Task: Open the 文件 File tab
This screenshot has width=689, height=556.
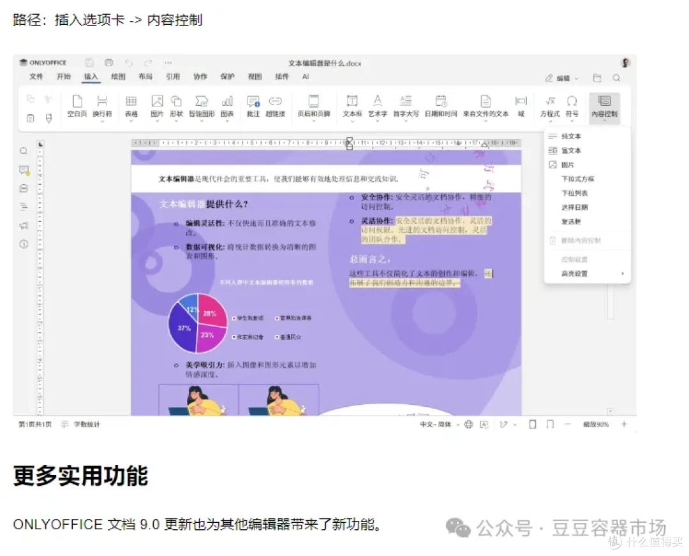Action: pyautogui.click(x=36, y=77)
